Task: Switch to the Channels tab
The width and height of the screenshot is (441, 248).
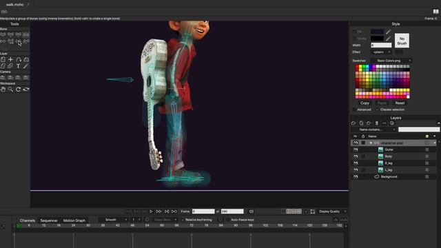Action: pos(28,220)
